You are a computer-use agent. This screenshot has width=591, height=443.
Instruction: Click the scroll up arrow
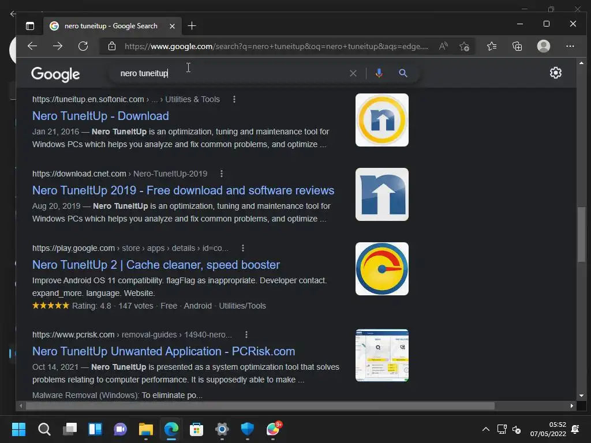tap(582, 63)
